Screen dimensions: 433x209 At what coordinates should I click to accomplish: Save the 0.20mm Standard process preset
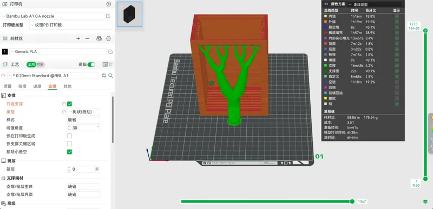pyautogui.click(x=104, y=76)
